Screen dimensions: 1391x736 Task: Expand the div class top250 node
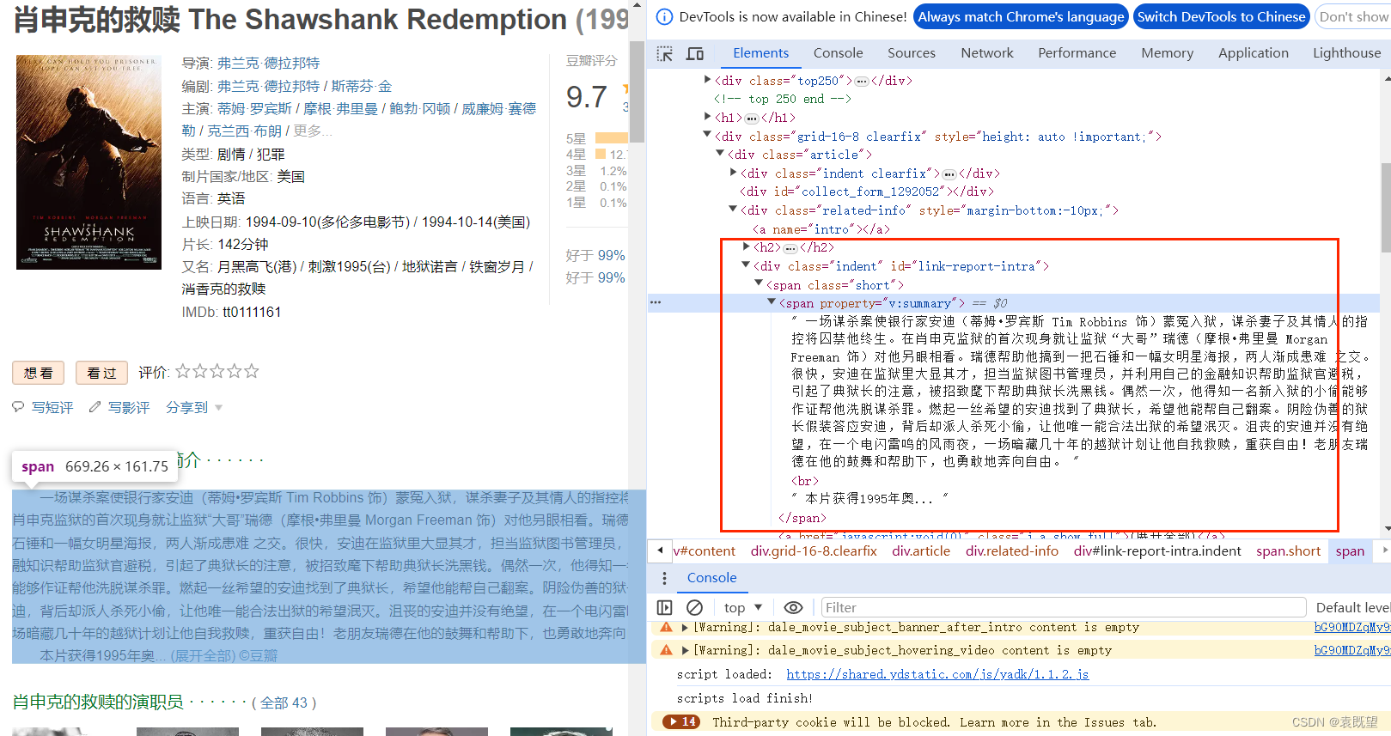tap(707, 80)
